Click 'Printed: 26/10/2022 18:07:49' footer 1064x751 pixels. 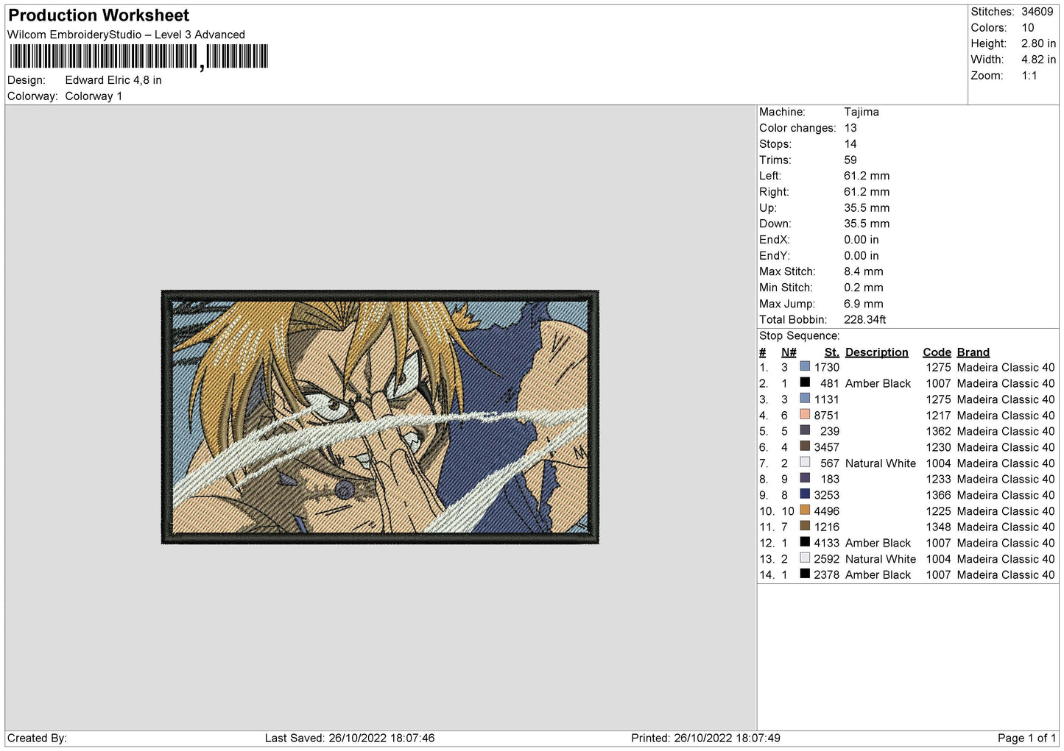[705, 738]
